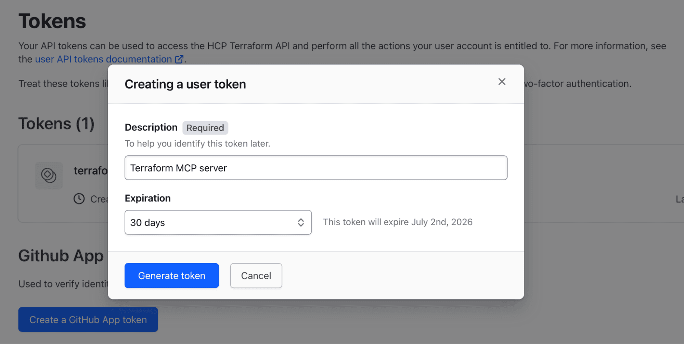This screenshot has height=344, width=684.
Task: Click the Required badge next to Description
Action: (x=205, y=128)
